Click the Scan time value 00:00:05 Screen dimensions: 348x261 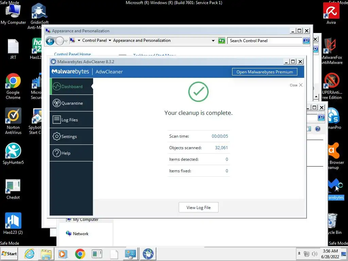click(x=220, y=136)
